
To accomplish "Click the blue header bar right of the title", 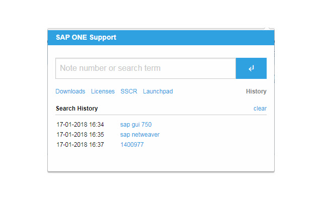I will pos(201,38).
